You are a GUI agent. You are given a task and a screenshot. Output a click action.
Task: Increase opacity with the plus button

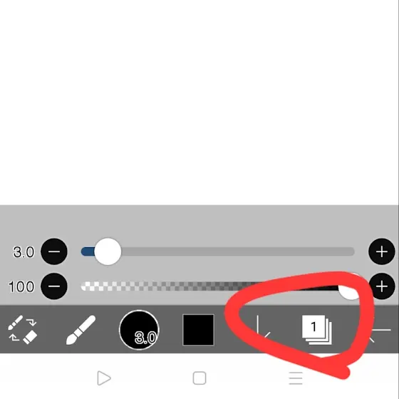coord(382,286)
